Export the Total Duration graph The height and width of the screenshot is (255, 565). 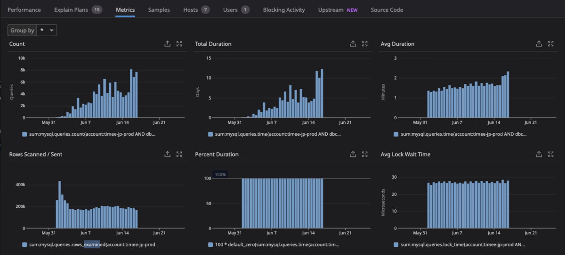(x=353, y=44)
